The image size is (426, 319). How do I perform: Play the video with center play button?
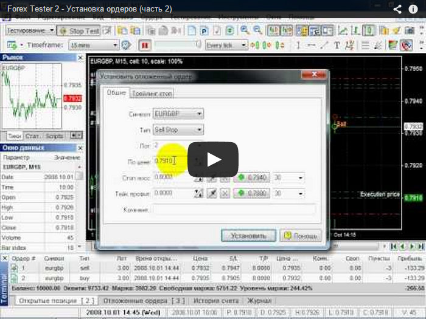click(x=213, y=159)
